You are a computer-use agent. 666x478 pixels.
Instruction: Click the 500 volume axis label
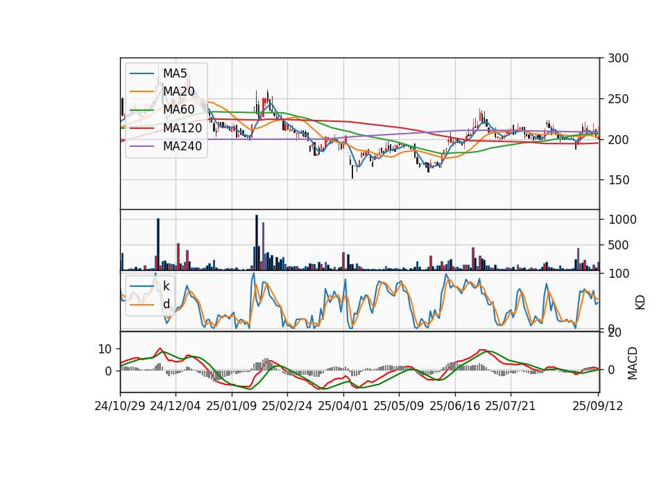(620, 245)
